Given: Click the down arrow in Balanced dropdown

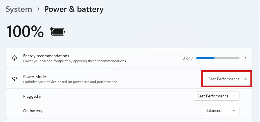Looking at the screenshot, I should coord(234,110).
